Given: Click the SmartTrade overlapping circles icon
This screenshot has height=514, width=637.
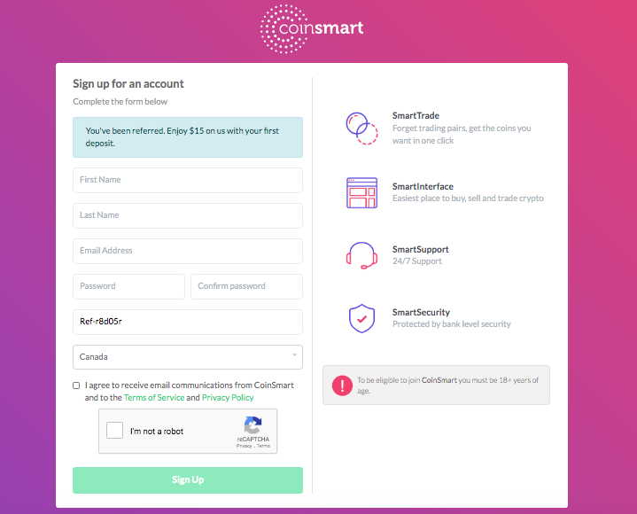Looking at the screenshot, I should pyautogui.click(x=361, y=128).
